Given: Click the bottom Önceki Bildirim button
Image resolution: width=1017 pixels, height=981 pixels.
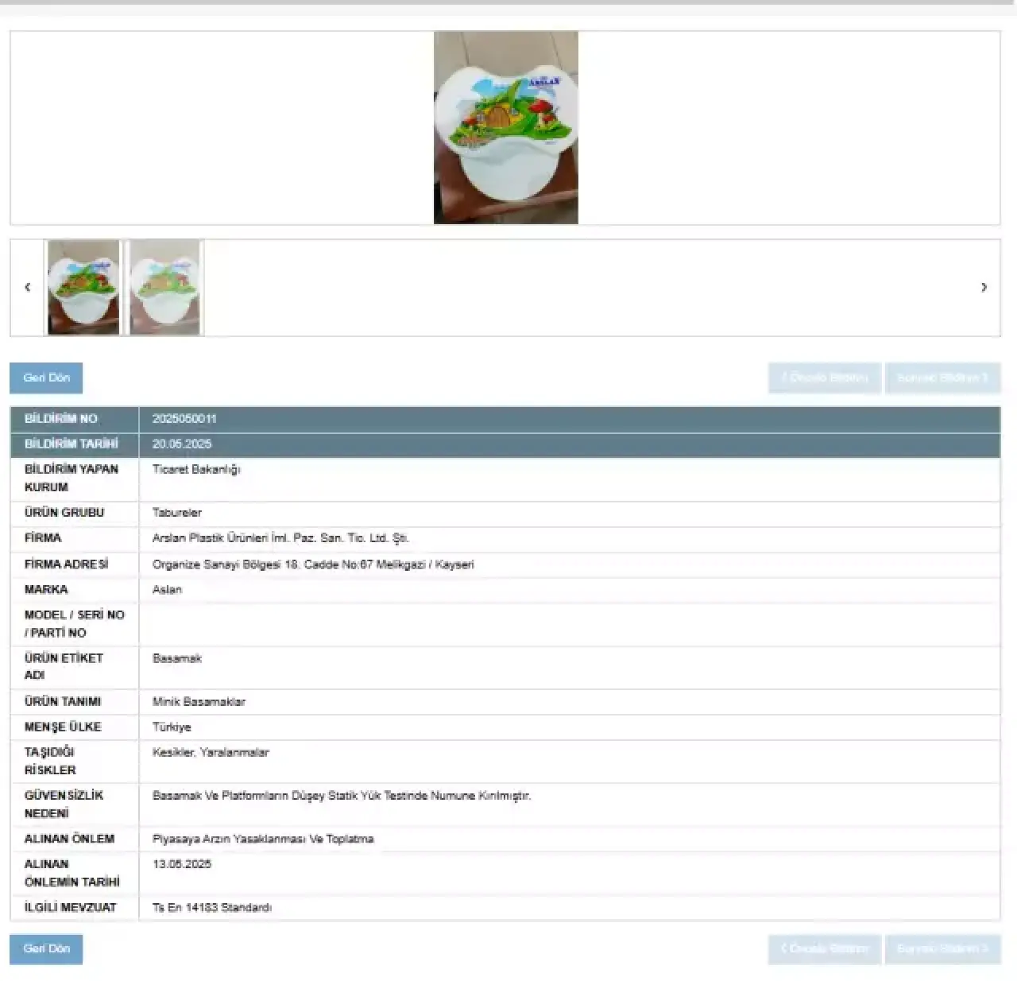Looking at the screenshot, I should (824, 948).
